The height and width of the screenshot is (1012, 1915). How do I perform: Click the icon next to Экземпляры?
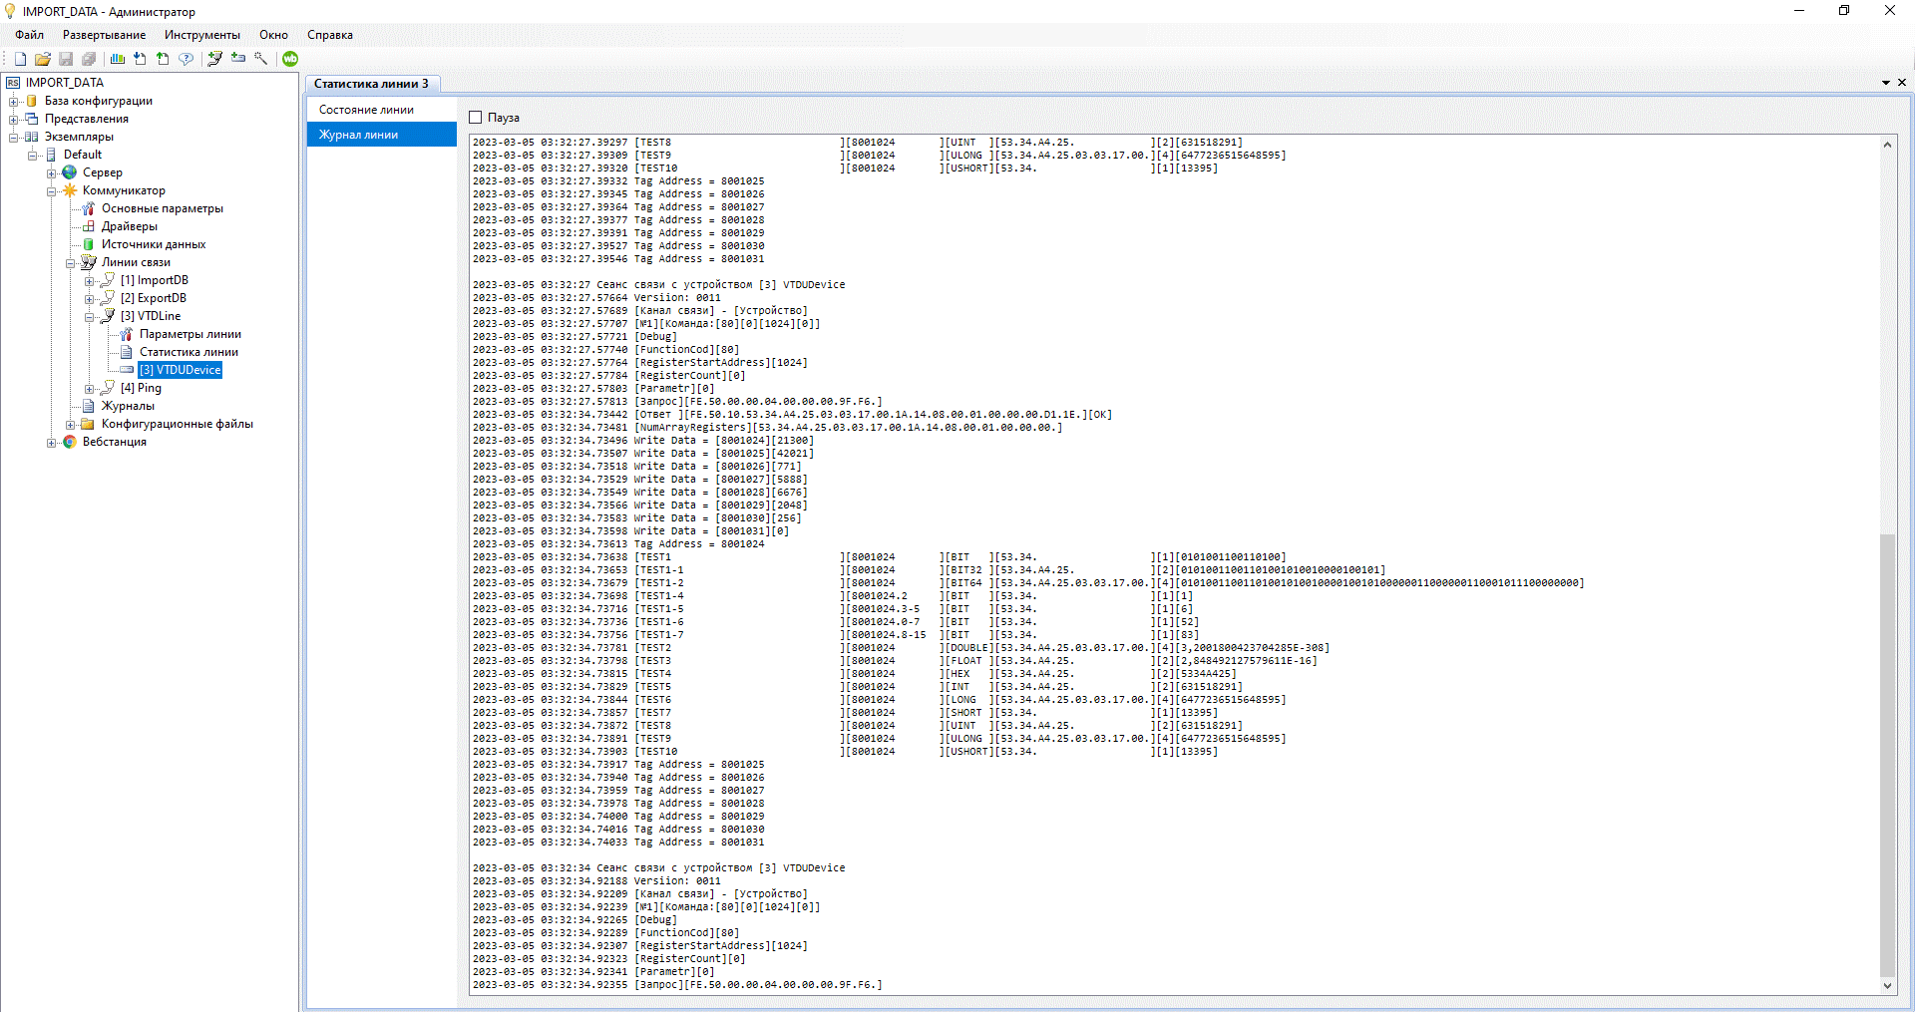click(32, 137)
